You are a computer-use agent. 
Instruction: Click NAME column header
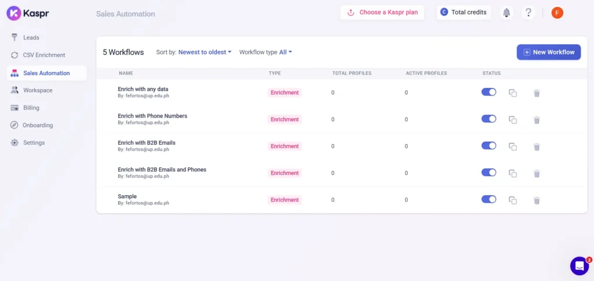(x=126, y=74)
